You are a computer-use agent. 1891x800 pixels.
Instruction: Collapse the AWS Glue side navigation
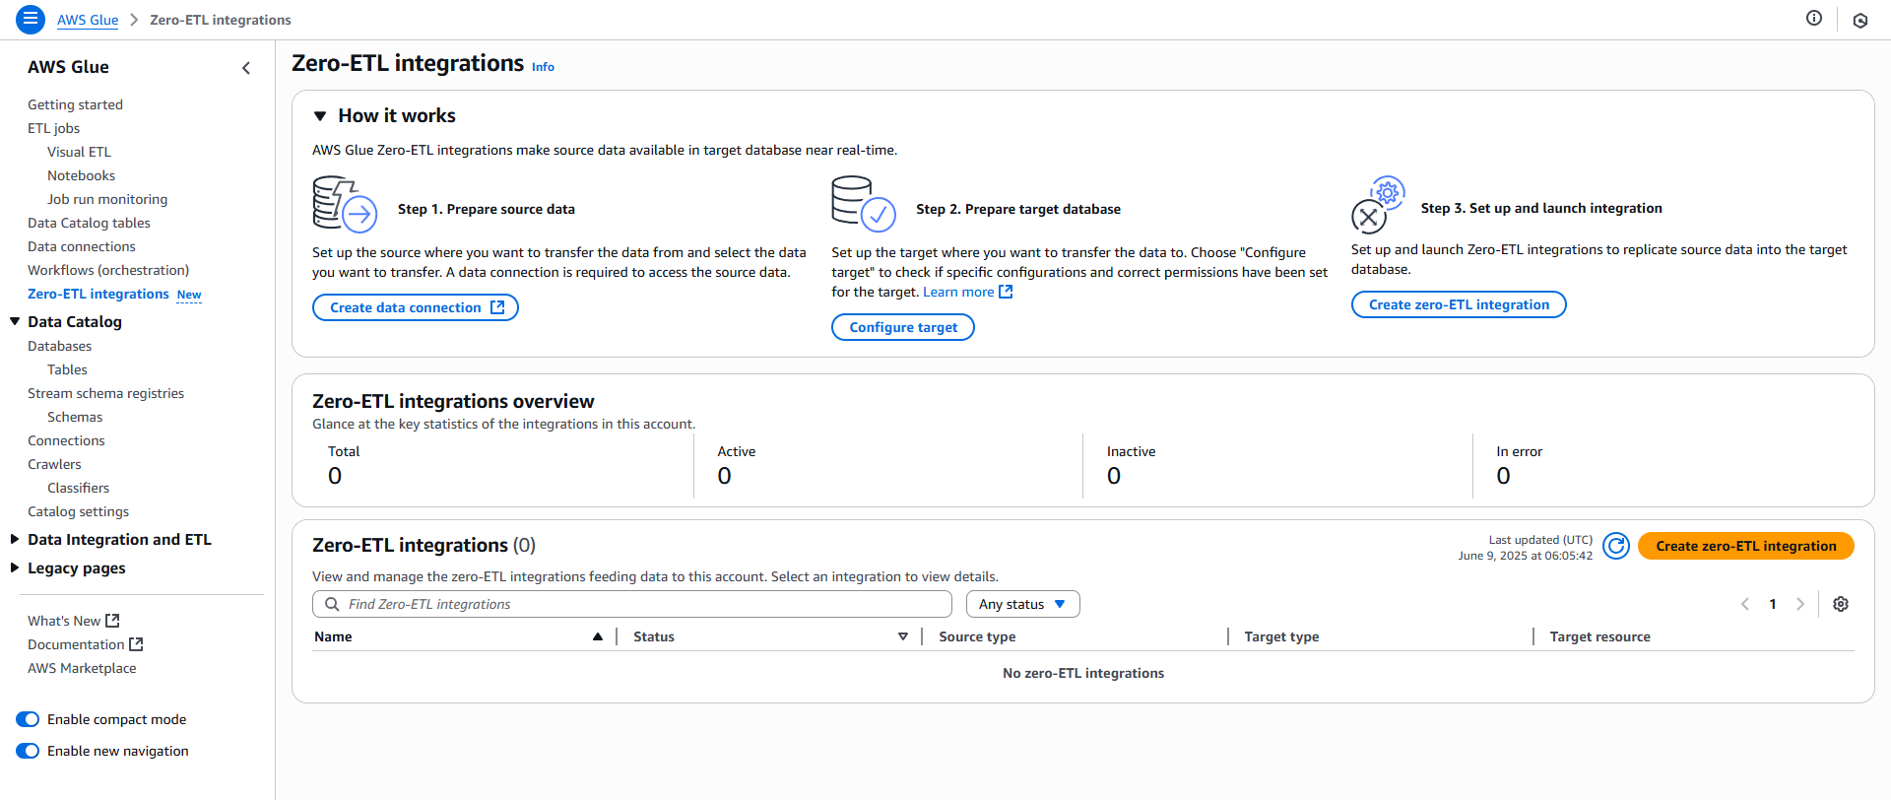246,68
